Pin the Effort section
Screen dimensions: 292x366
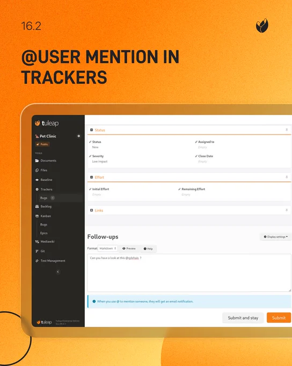coord(287,177)
